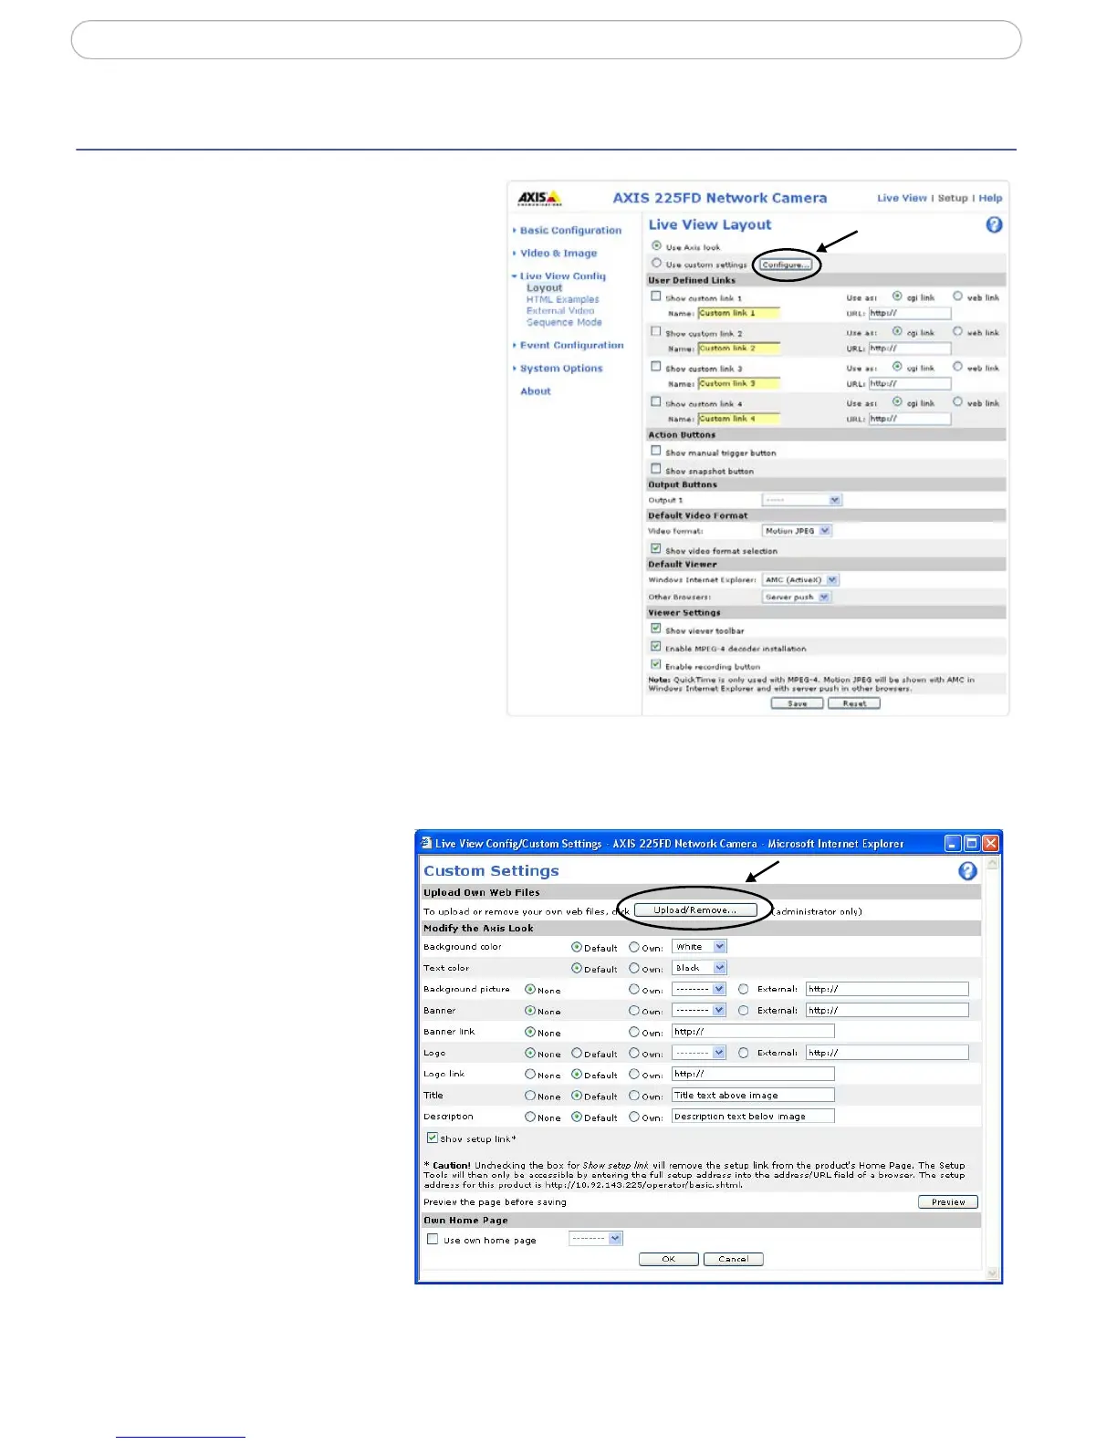Toggle Show video format selection
This screenshot has width=1117, height=1445.
[x=655, y=549]
